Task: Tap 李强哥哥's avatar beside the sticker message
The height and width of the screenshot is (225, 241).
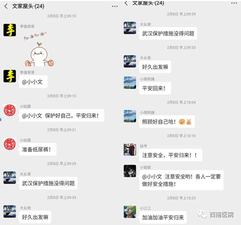Action: [x=10, y=30]
